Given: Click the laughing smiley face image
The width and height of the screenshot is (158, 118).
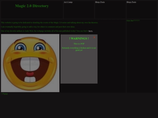Looking at the screenshot, I should point(30,63).
